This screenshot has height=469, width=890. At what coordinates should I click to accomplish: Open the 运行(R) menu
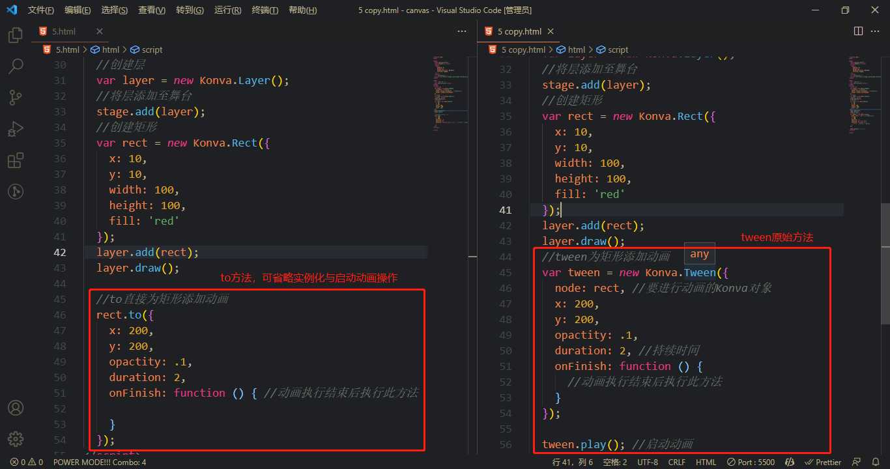227,10
